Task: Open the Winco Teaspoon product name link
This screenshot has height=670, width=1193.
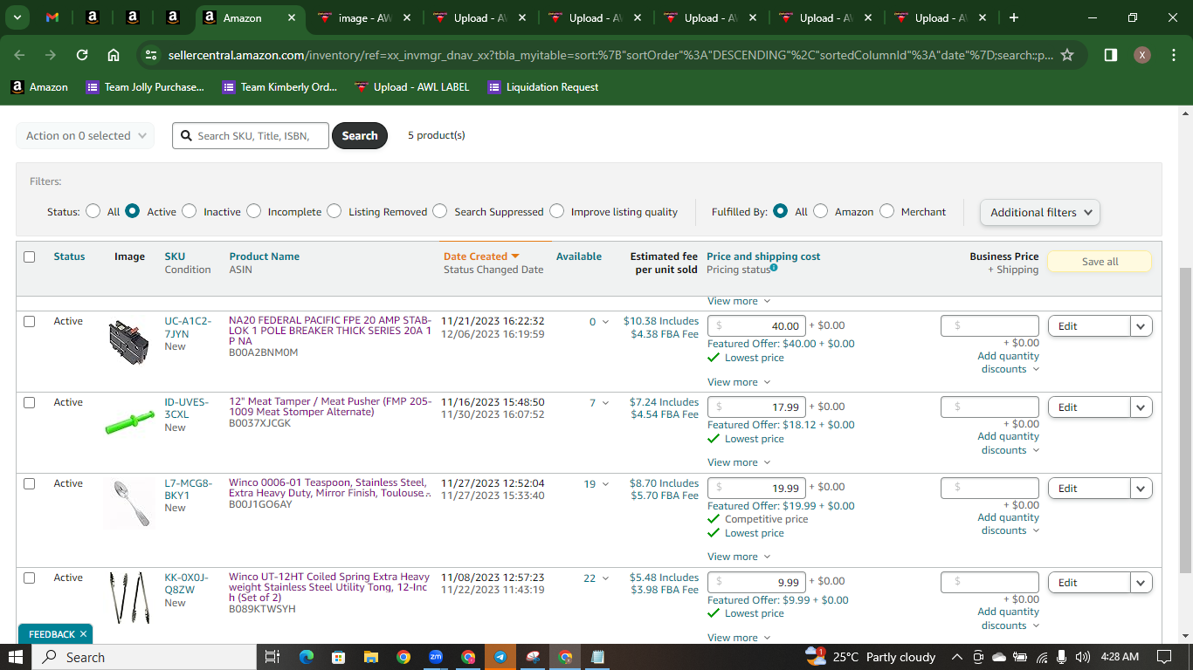Action: tap(329, 488)
